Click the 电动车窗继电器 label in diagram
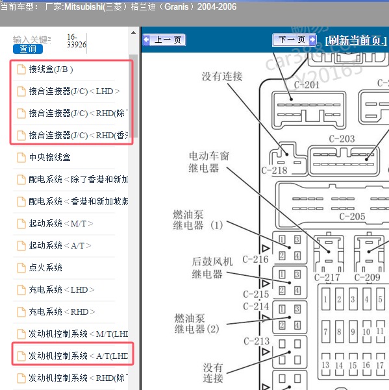 tap(208, 162)
